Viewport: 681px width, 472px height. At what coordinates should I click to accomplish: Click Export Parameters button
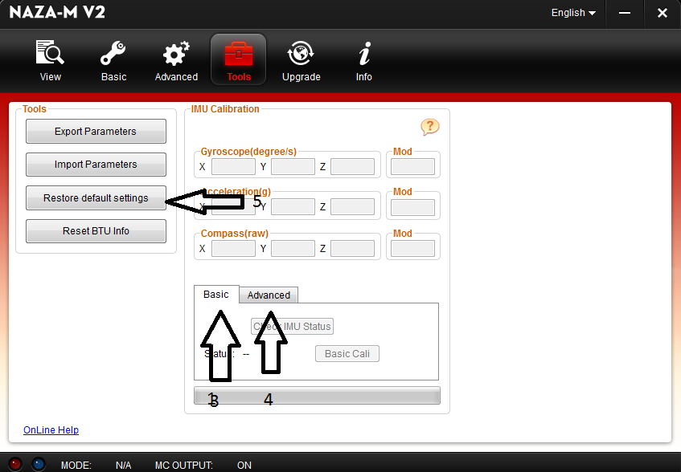click(x=96, y=132)
